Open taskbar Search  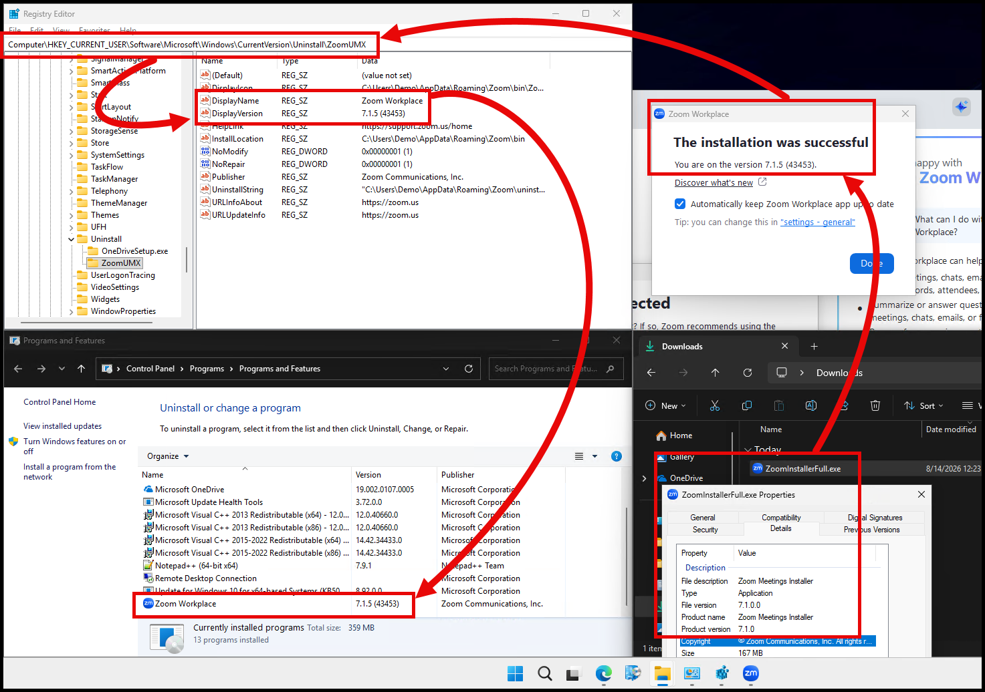pos(545,673)
